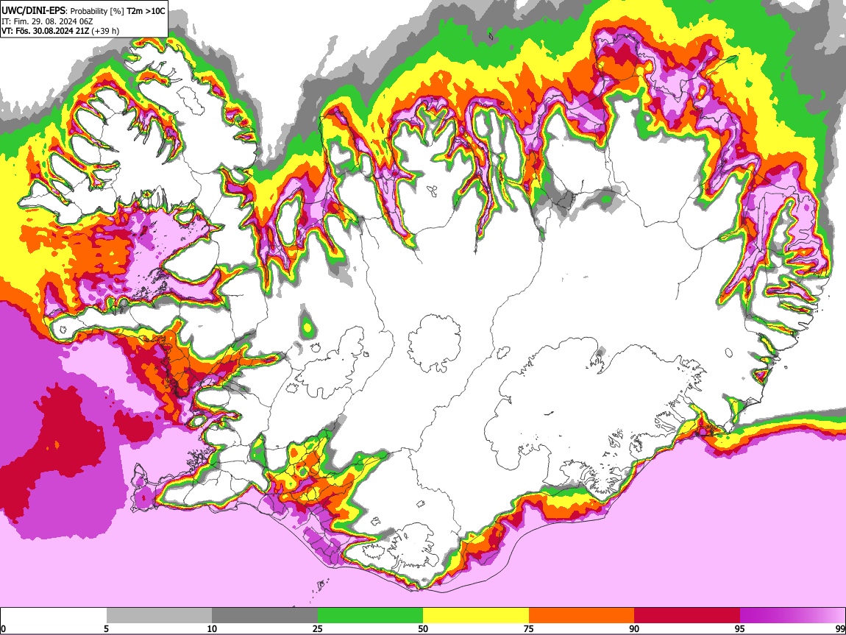
Task: Click the 'VT: Fös. 30.08.2024 21Z' valid time
Action: pyautogui.click(x=45, y=31)
